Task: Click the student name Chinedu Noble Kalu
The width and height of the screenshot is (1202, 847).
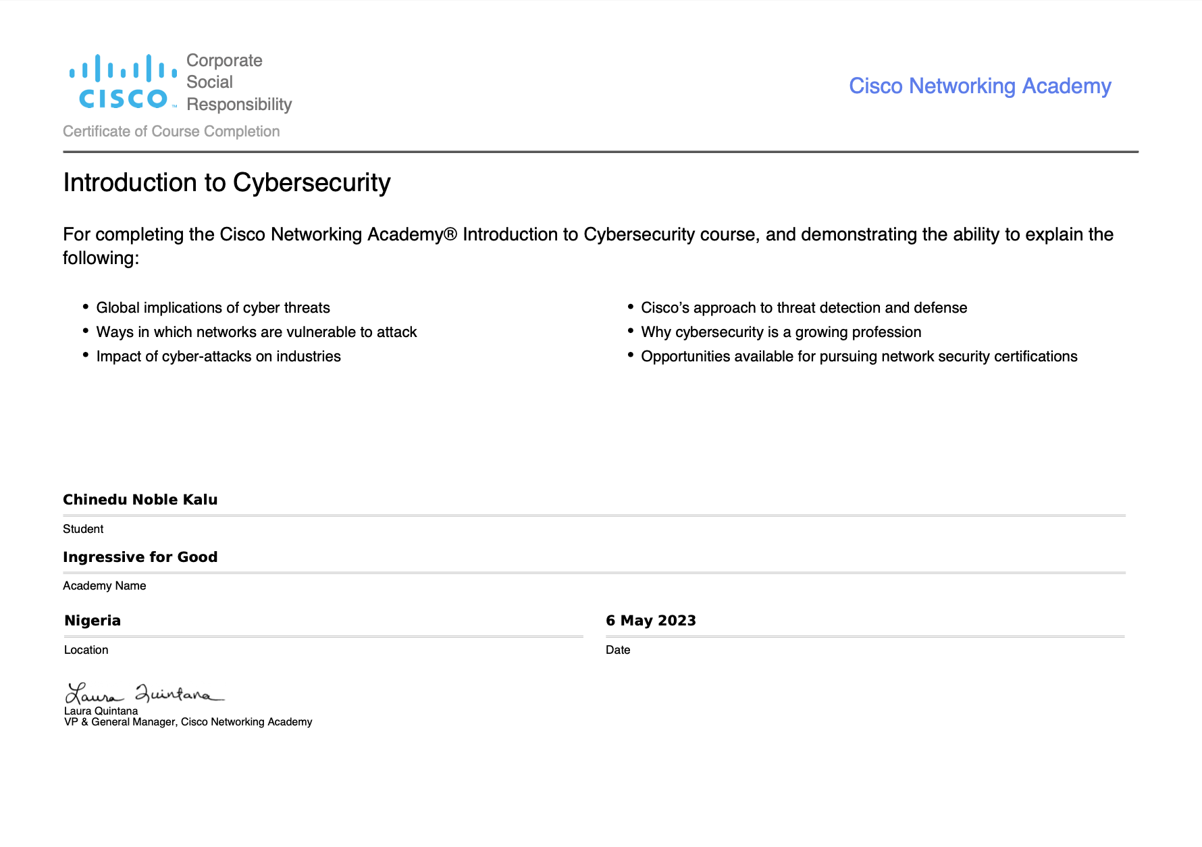Action: pos(140,500)
